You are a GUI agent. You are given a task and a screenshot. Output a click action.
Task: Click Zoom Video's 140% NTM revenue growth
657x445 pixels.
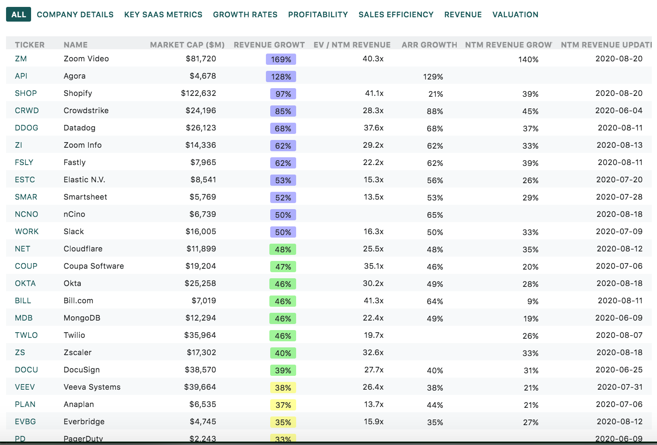pos(528,60)
